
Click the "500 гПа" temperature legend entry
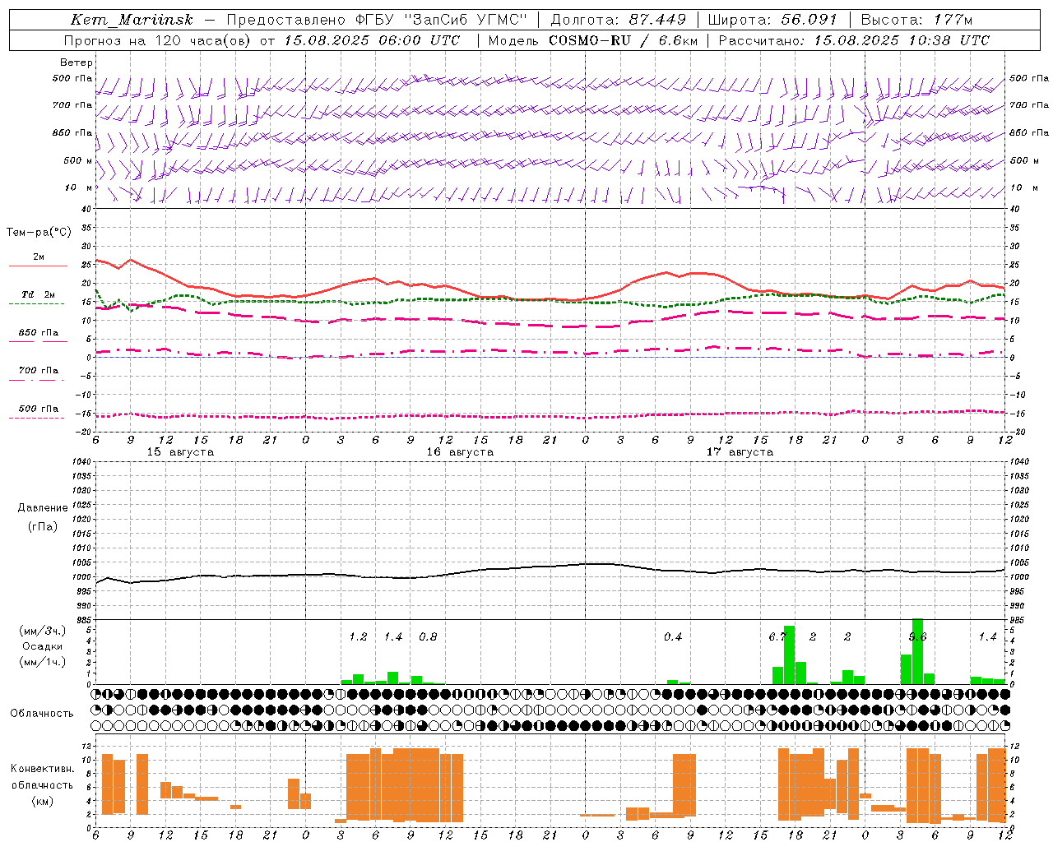[x=39, y=409]
